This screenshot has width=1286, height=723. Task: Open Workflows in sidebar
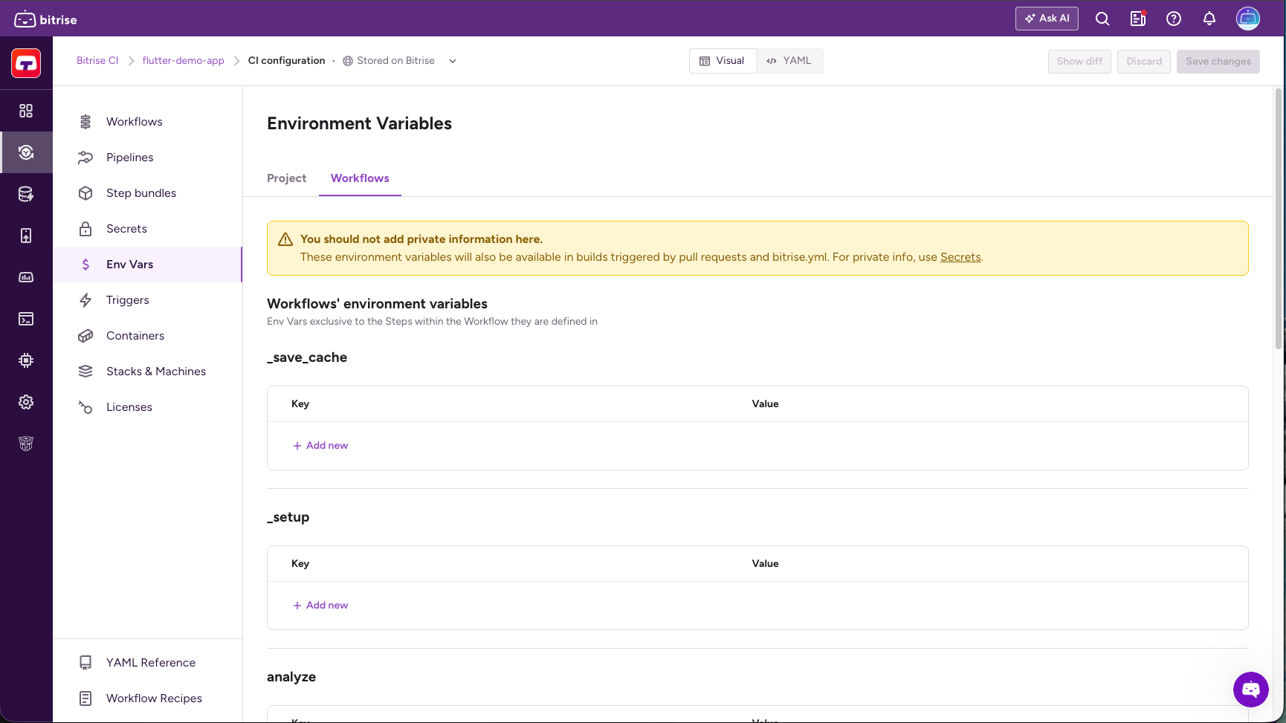149,122
